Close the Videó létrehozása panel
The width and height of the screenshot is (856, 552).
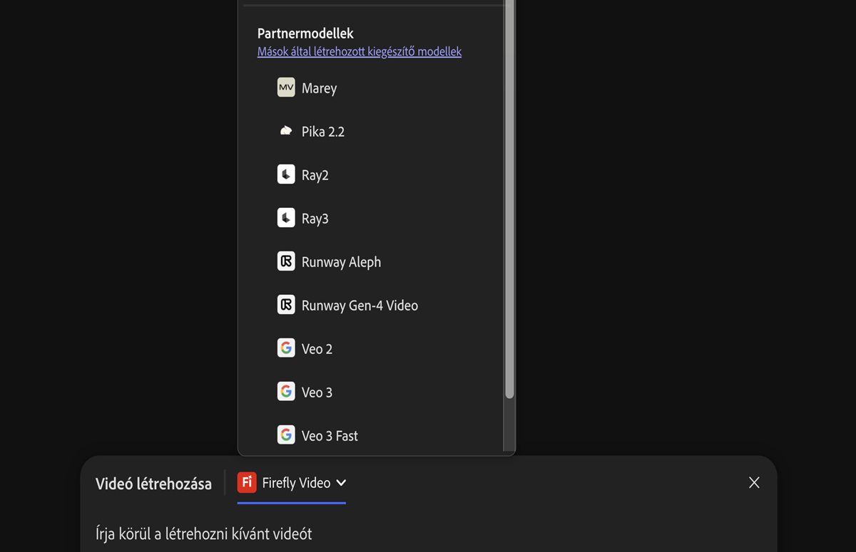pos(754,483)
